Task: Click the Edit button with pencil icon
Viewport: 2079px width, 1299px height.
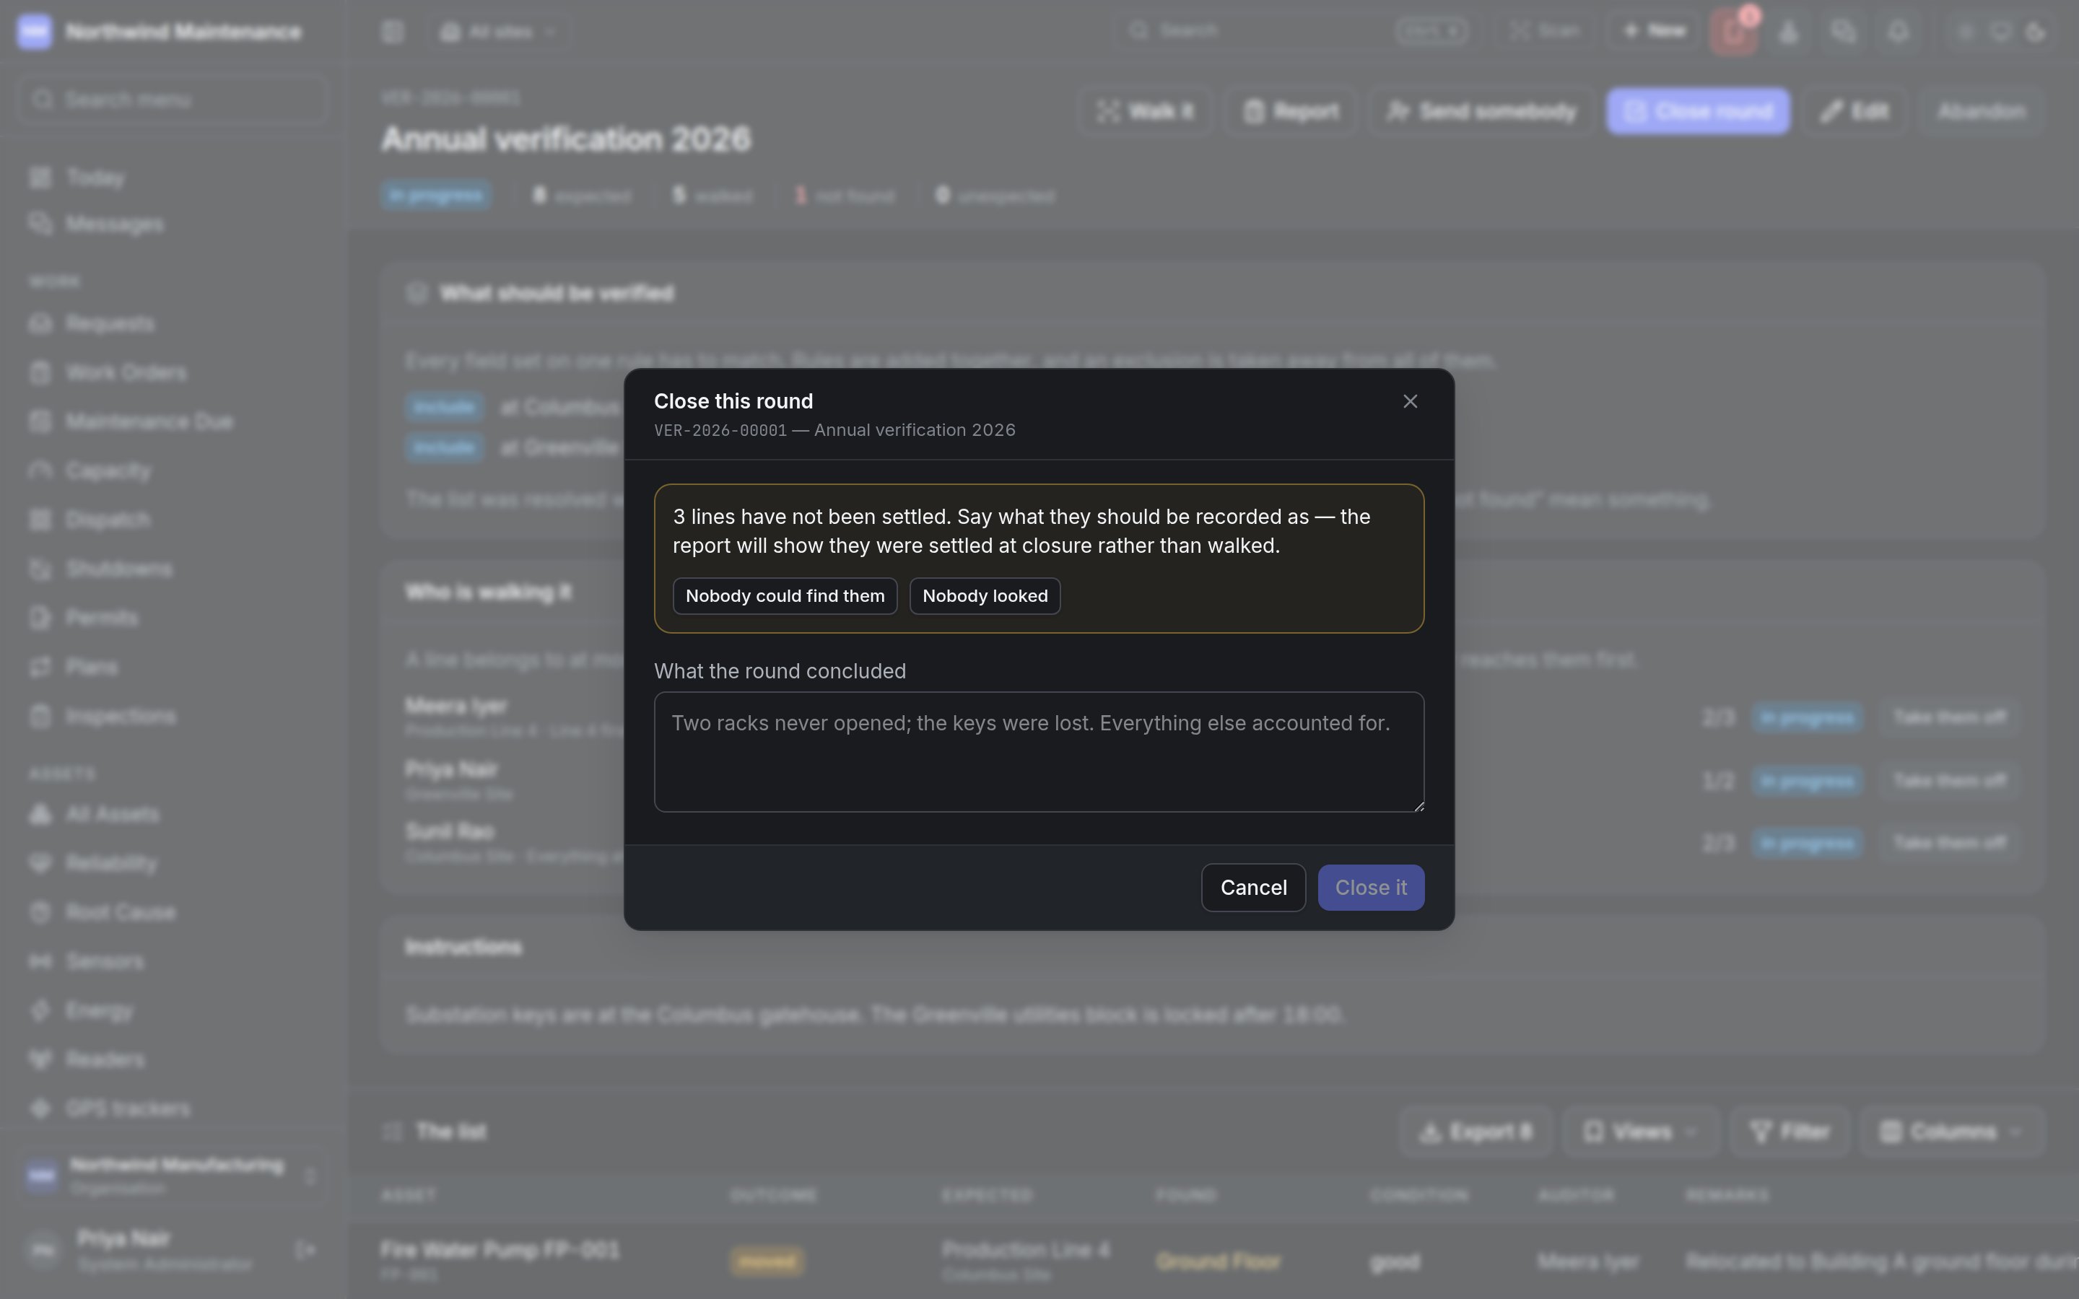Action: click(x=1854, y=111)
